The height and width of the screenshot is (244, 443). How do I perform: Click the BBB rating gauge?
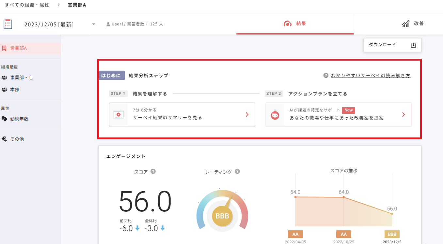pos(222,215)
